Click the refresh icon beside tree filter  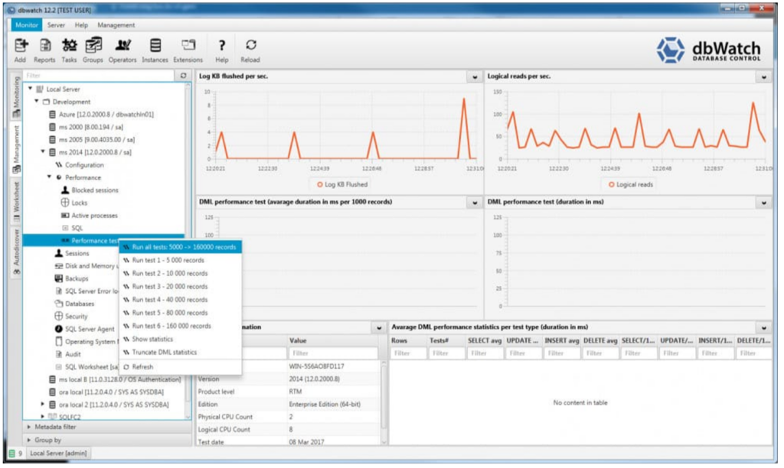(x=184, y=76)
